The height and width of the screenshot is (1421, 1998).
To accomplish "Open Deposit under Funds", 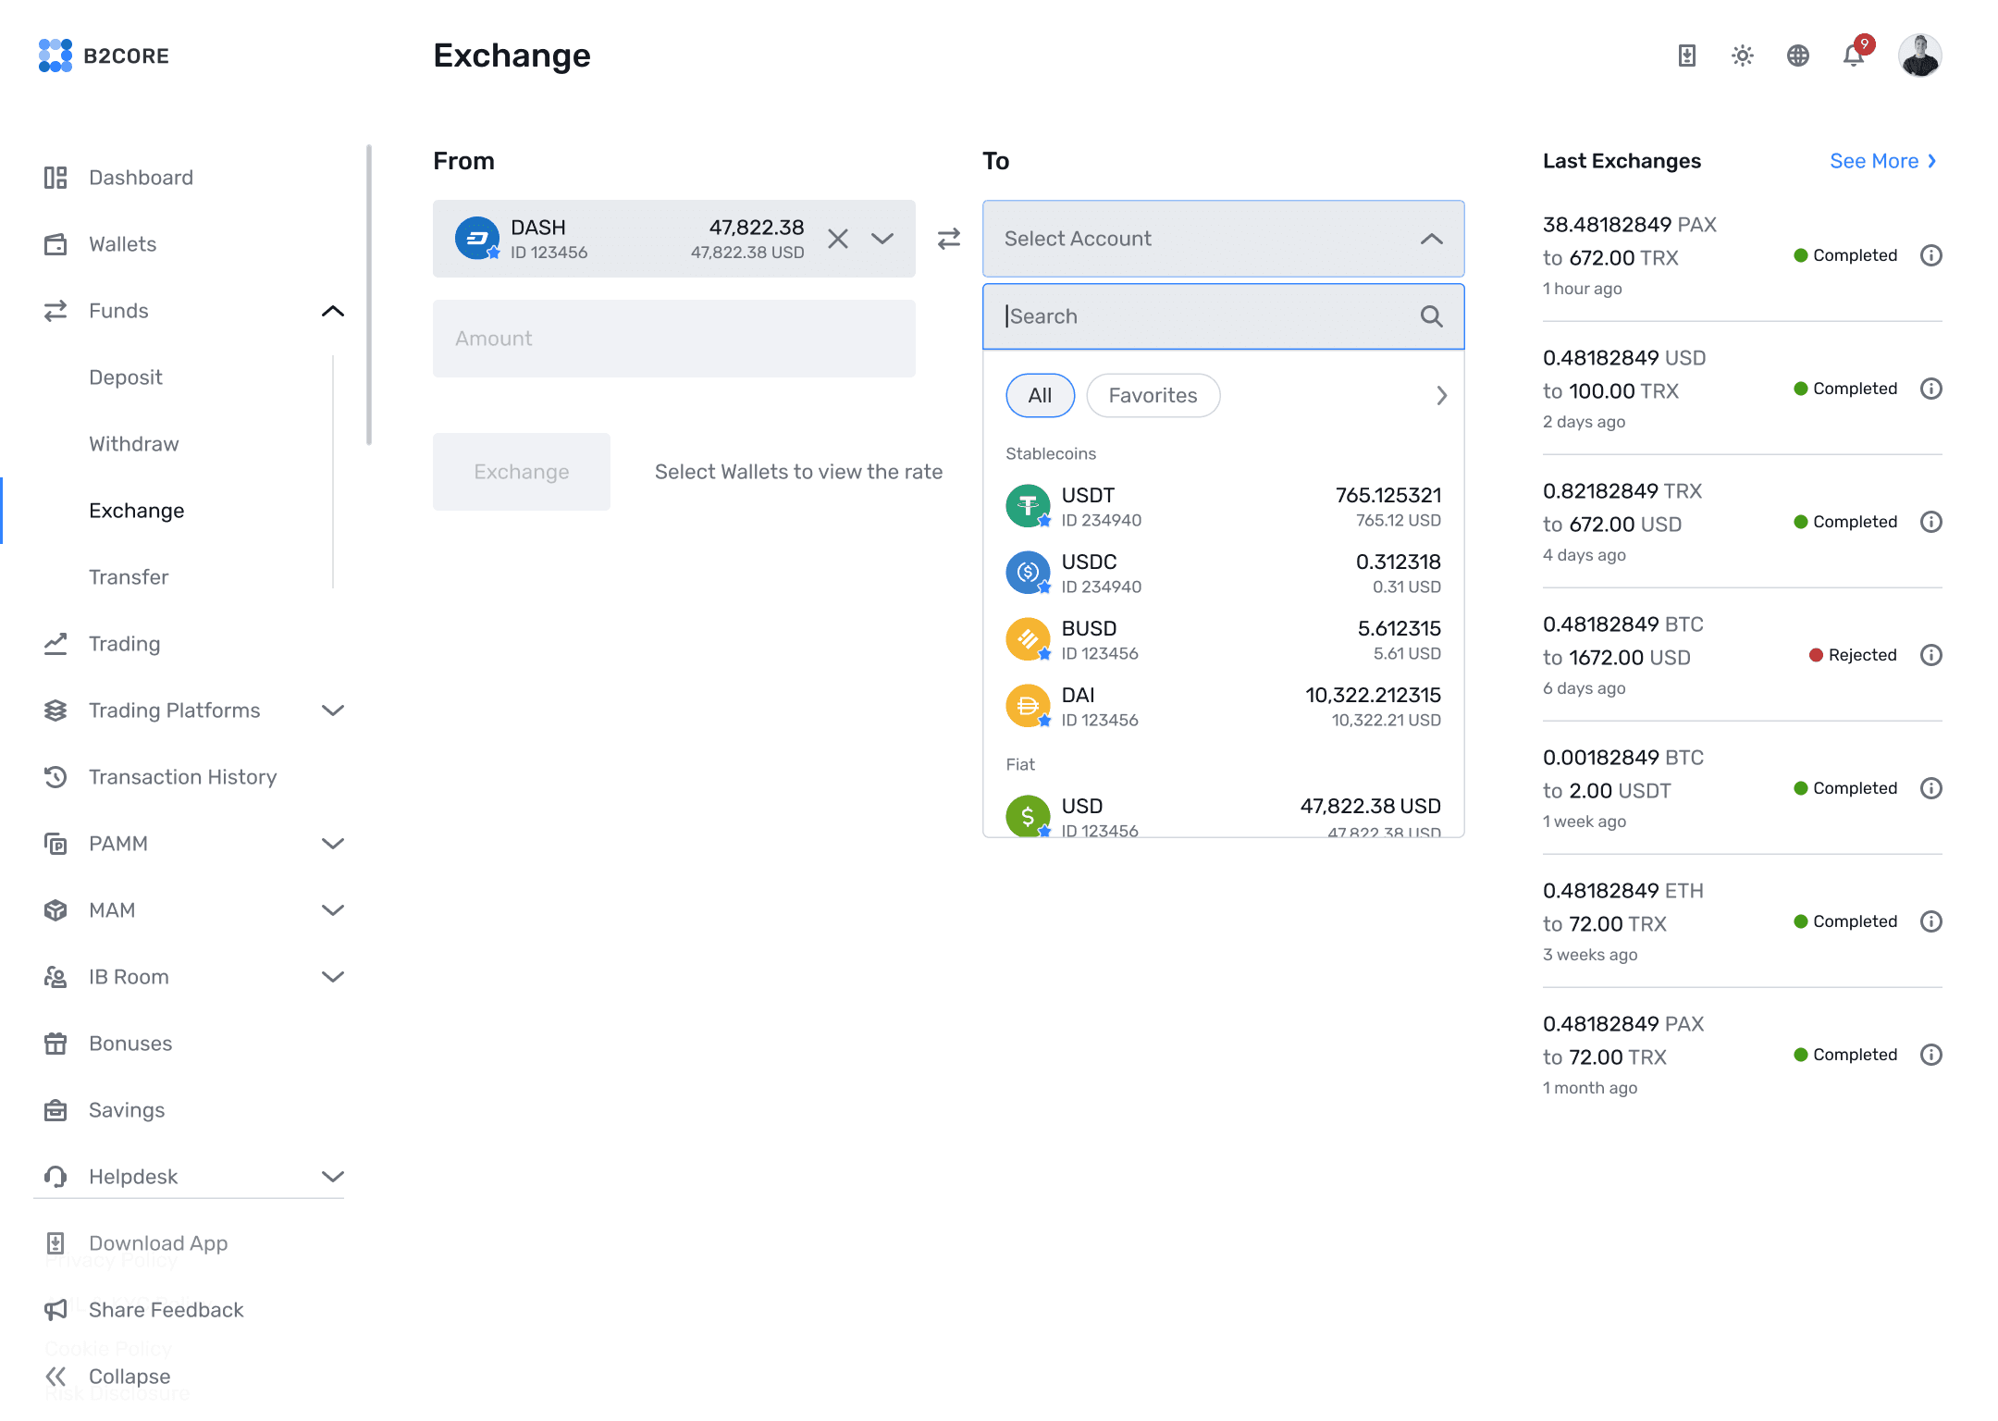I will (126, 377).
